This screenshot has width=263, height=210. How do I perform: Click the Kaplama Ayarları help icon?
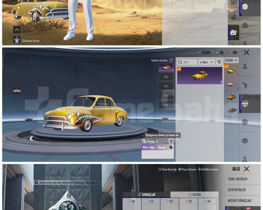[x=171, y=60]
